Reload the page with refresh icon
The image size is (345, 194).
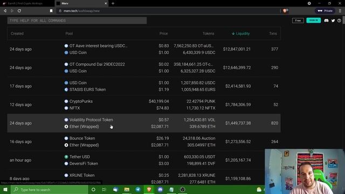(x=19, y=11)
